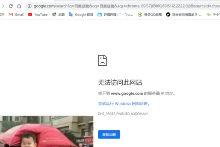
Task: Open the 陈金吉他弹唱教学 bookmark
Action: (184, 14)
